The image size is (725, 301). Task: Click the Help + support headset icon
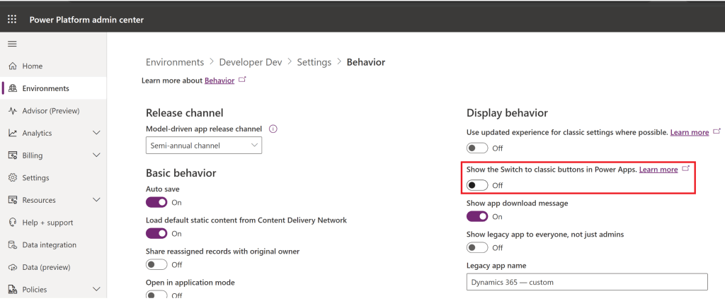pos(13,223)
